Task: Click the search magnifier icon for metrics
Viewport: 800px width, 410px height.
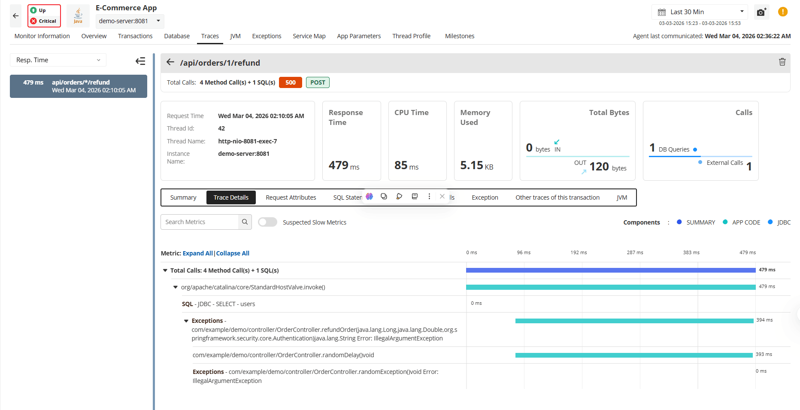Action: tap(245, 222)
